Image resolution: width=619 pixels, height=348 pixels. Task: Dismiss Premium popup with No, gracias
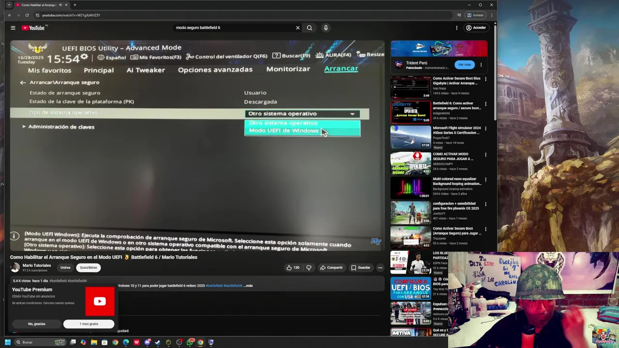tap(37, 324)
